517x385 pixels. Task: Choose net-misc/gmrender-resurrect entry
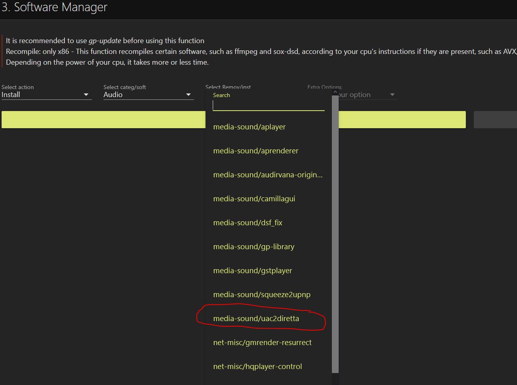click(268, 343)
